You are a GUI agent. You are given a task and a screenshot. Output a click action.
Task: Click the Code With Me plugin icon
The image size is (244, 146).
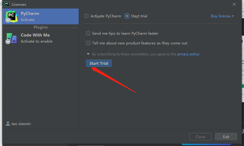pyautogui.click(x=11, y=38)
